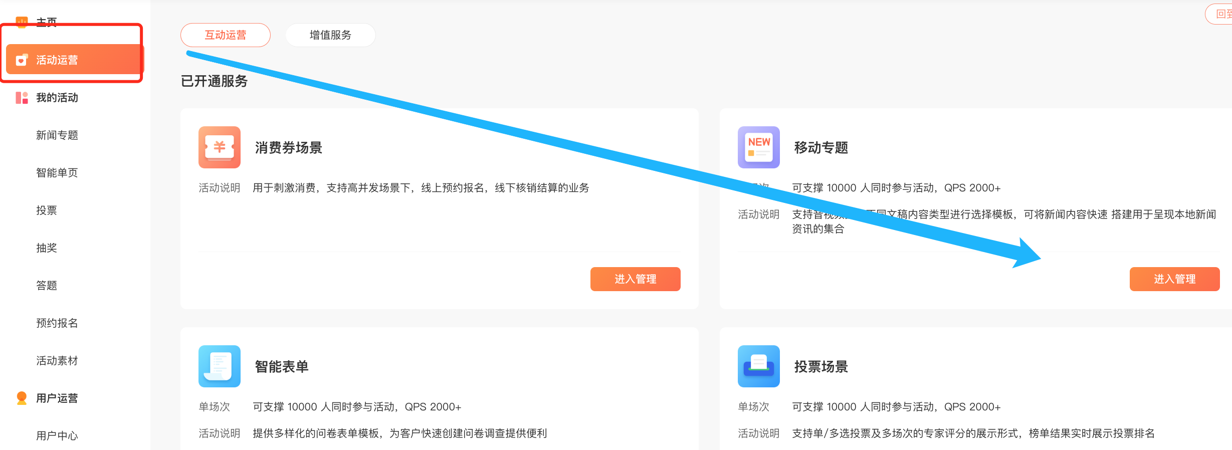Click the 活动运营 heart icon
1232x450 pixels.
point(22,60)
